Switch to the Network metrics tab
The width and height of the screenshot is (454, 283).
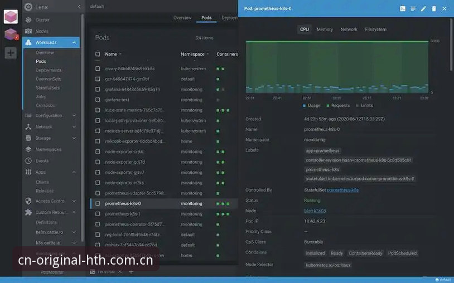[349, 30]
